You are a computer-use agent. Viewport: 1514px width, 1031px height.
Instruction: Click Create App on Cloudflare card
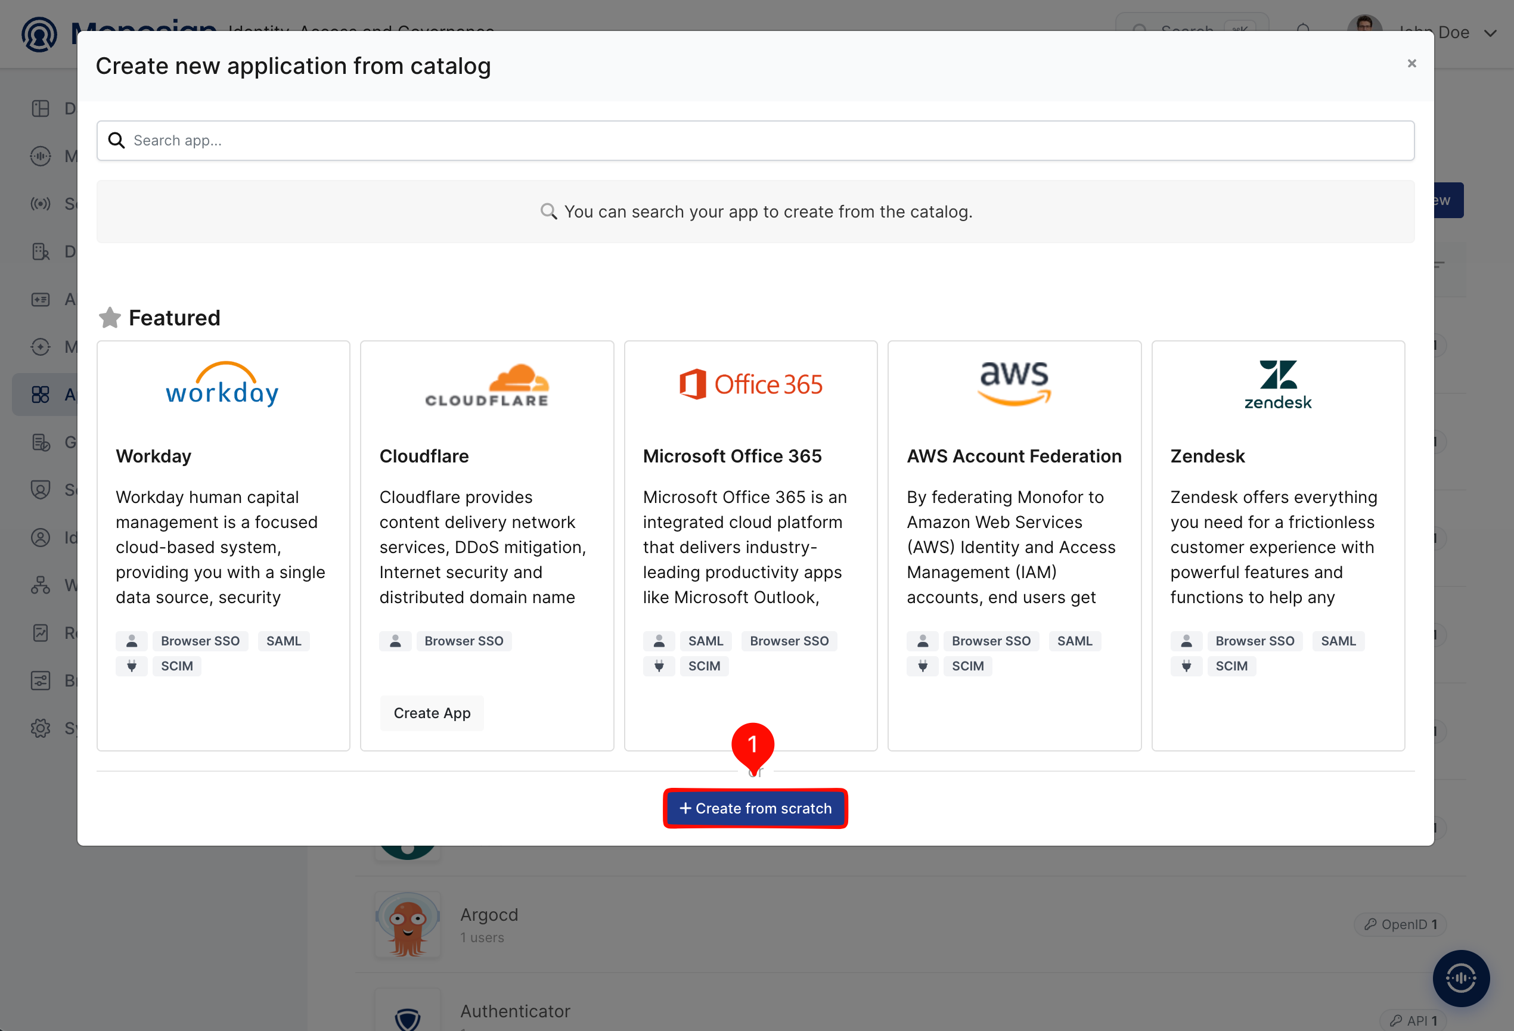pyautogui.click(x=432, y=713)
